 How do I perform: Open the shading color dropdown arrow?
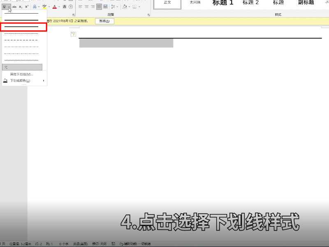129,6
